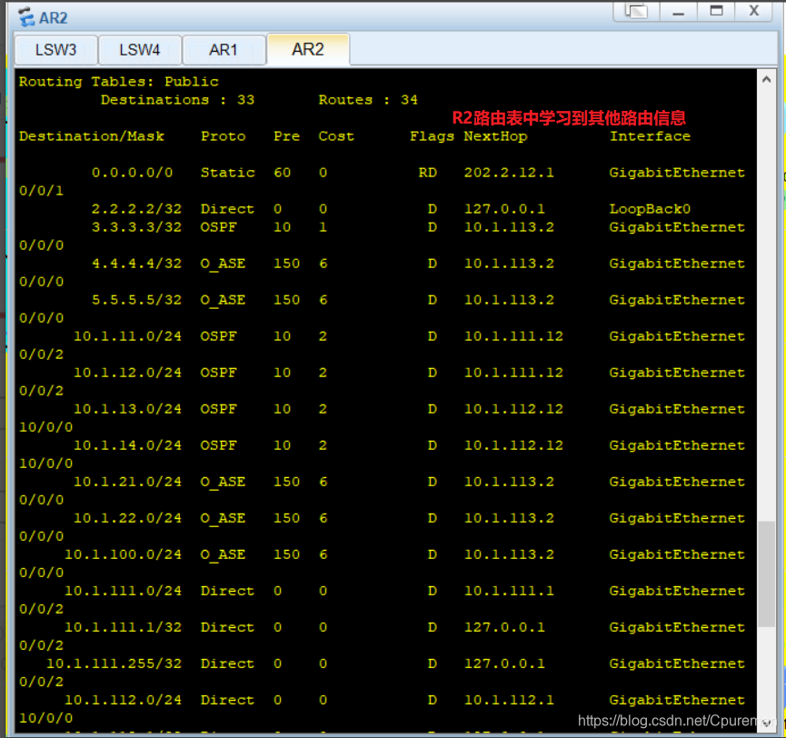Click the Flags column header
Image resolution: width=786 pixels, height=738 pixels.
coord(433,136)
